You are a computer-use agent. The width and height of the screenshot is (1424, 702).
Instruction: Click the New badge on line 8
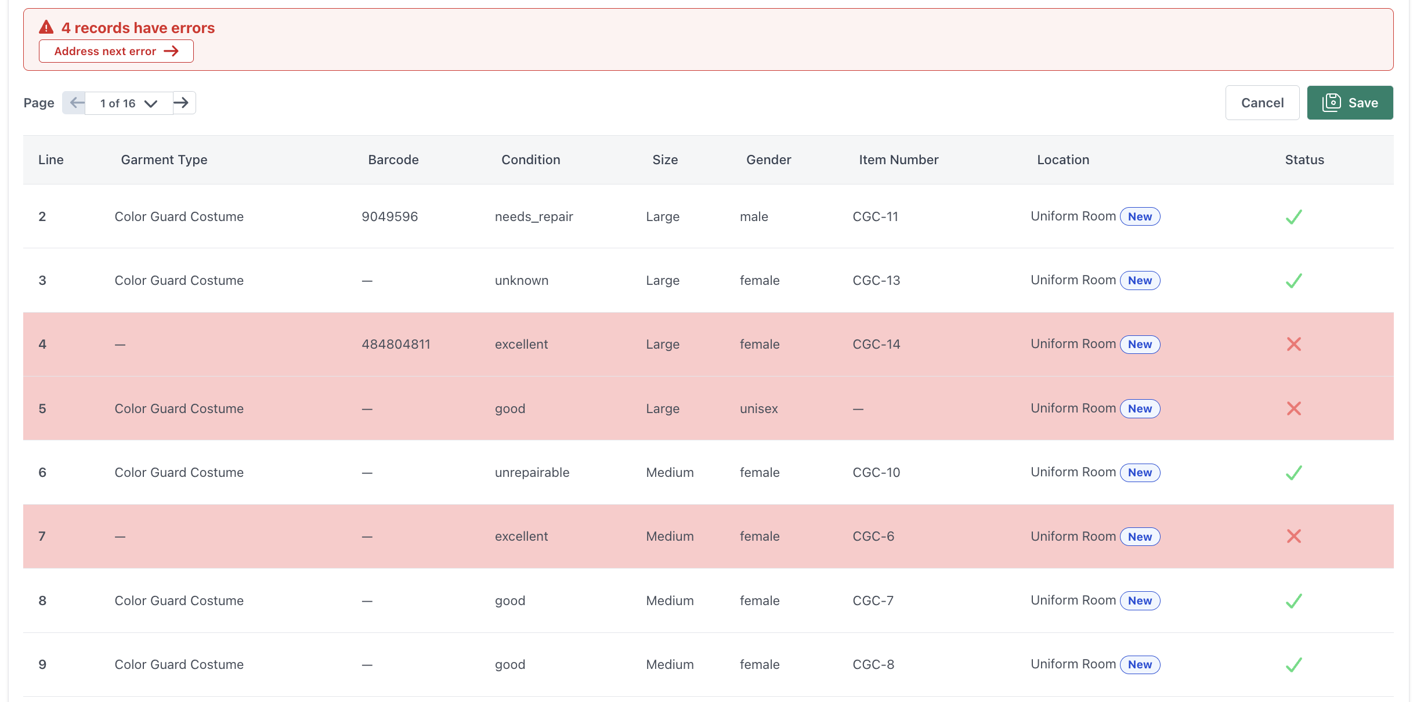tap(1140, 600)
